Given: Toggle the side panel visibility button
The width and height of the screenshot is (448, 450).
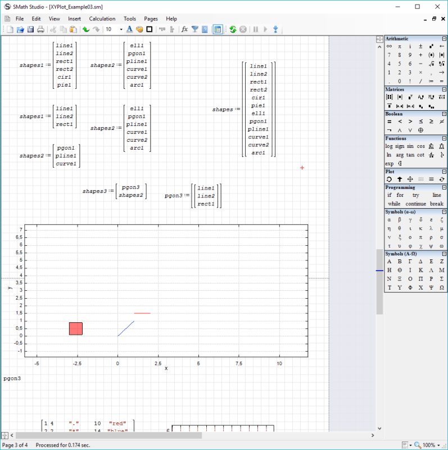Looking at the screenshot, I should [x=218, y=29].
